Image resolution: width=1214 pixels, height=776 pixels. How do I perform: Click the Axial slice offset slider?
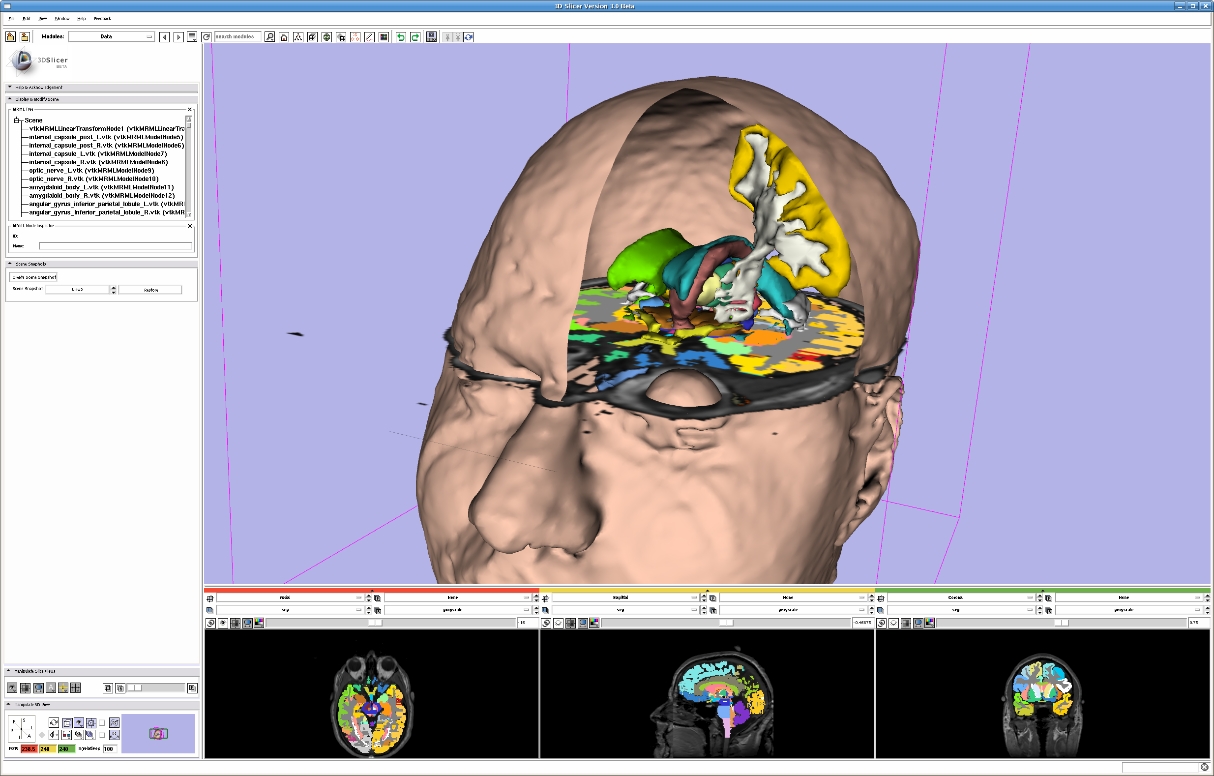[375, 623]
